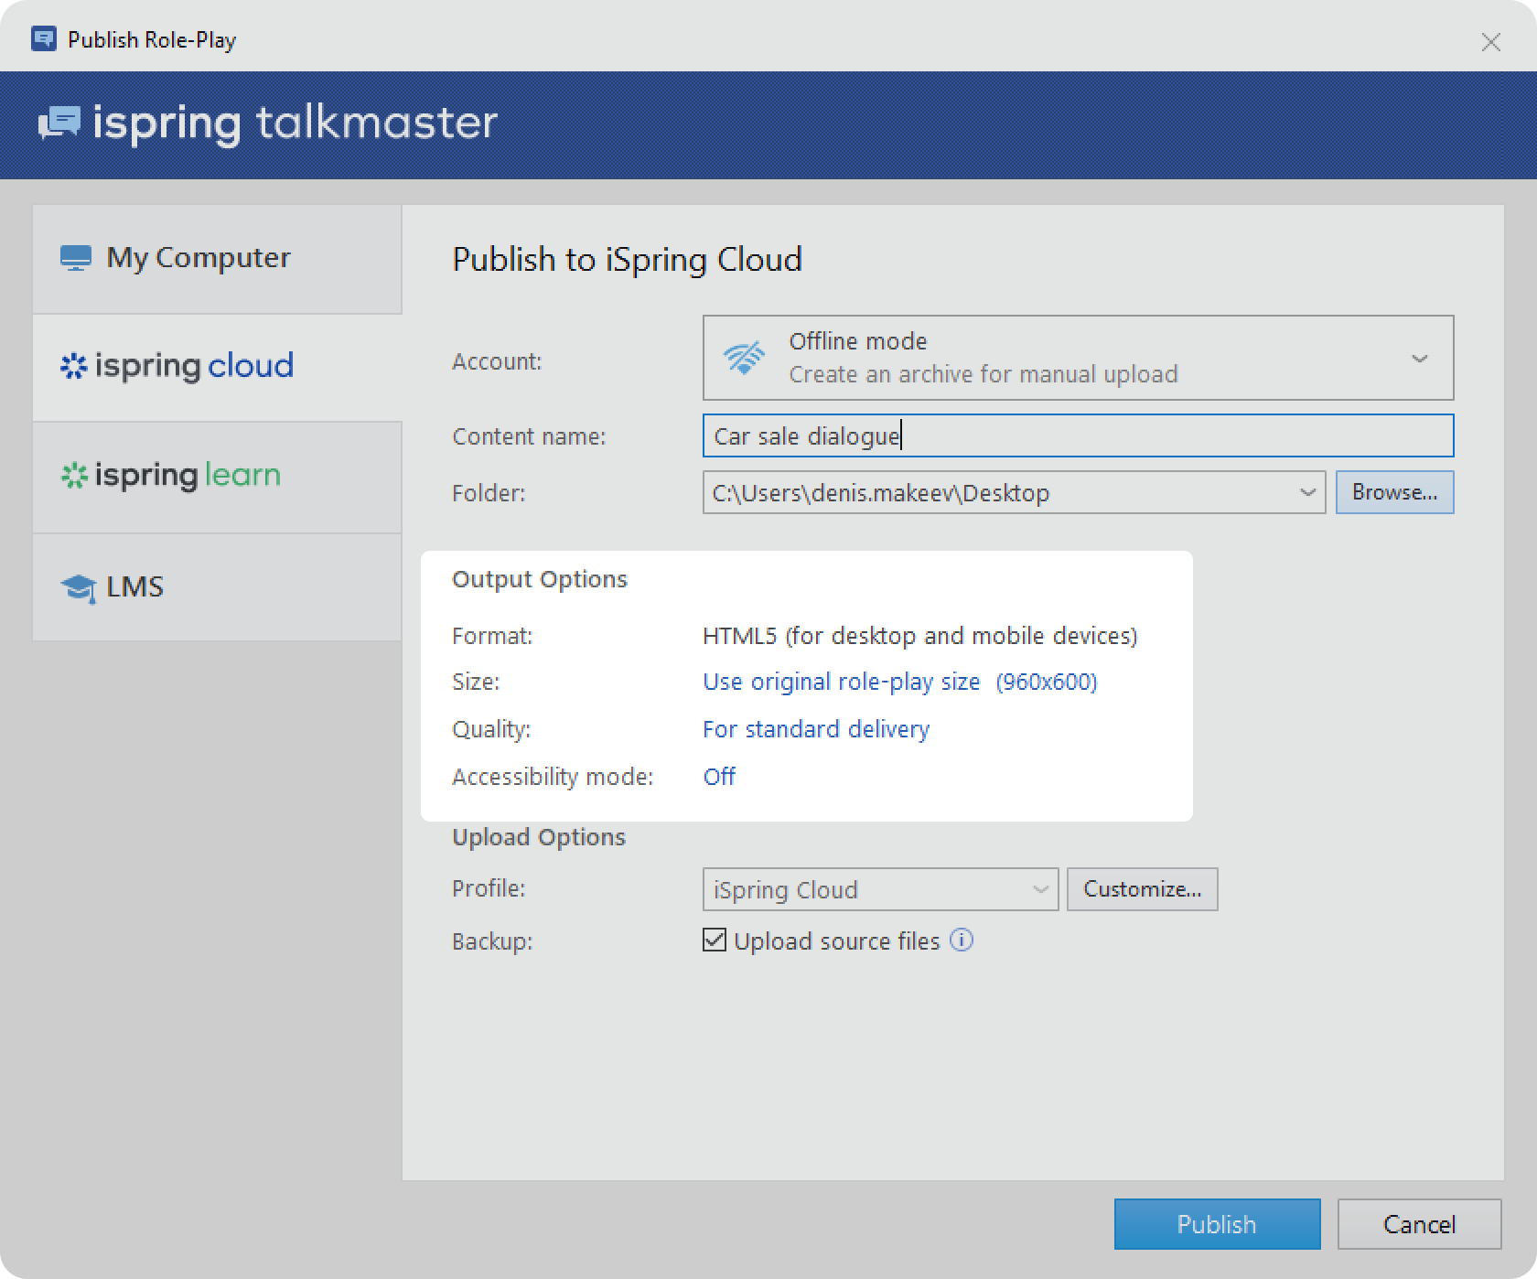Click the Output Options heading
The height and width of the screenshot is (1279, 1537).
tap(540, 579)
